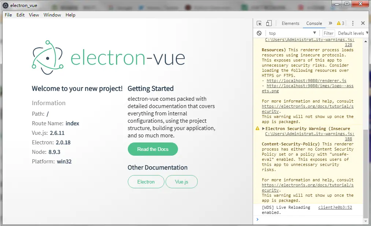
Task: Open the Help menu
Action: click(71, 15)
